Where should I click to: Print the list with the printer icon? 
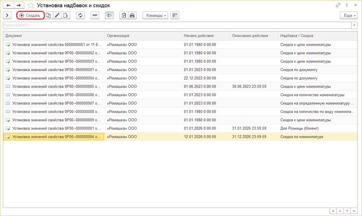coord(132,15)
